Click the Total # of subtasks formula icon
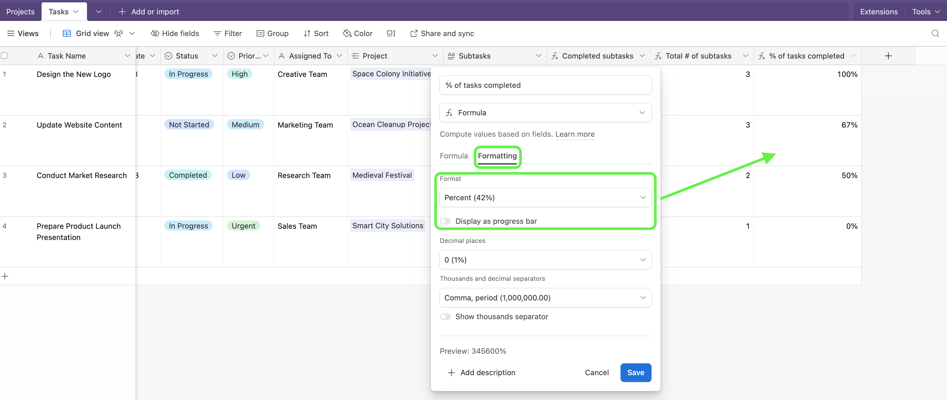Screen dimensions: 947x400 click(x=658, y=56)
